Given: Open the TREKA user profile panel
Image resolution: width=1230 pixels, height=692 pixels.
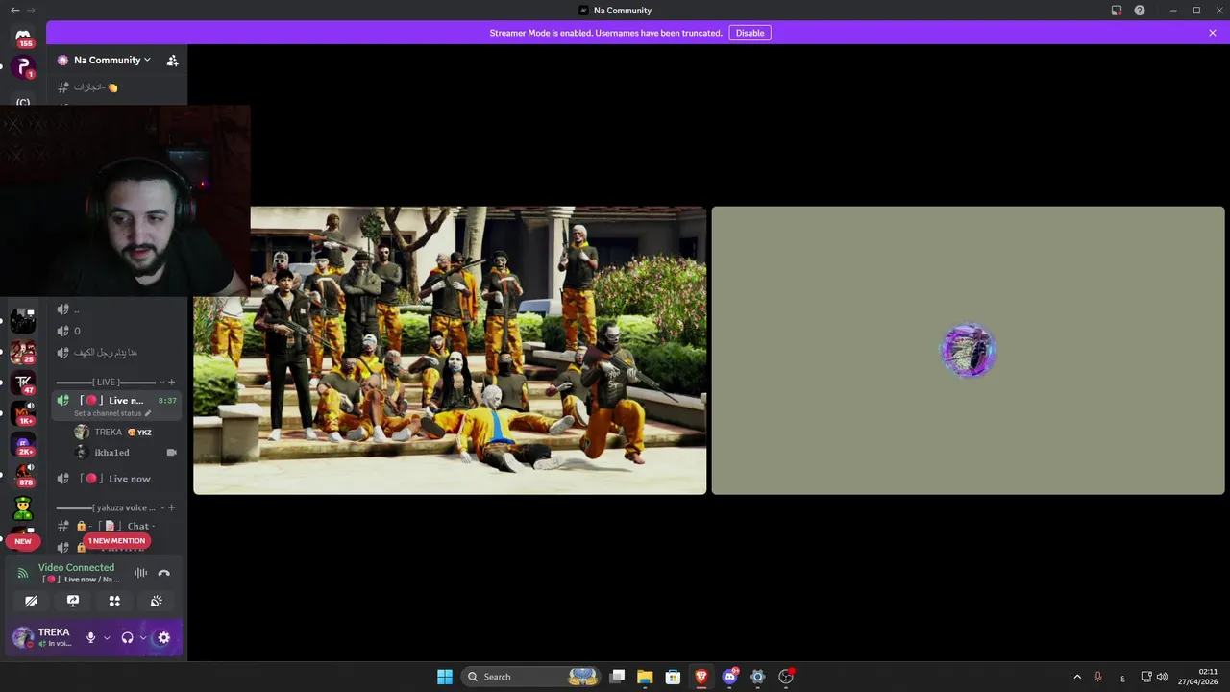Looking at the screenshot, I should pos(43,637).
